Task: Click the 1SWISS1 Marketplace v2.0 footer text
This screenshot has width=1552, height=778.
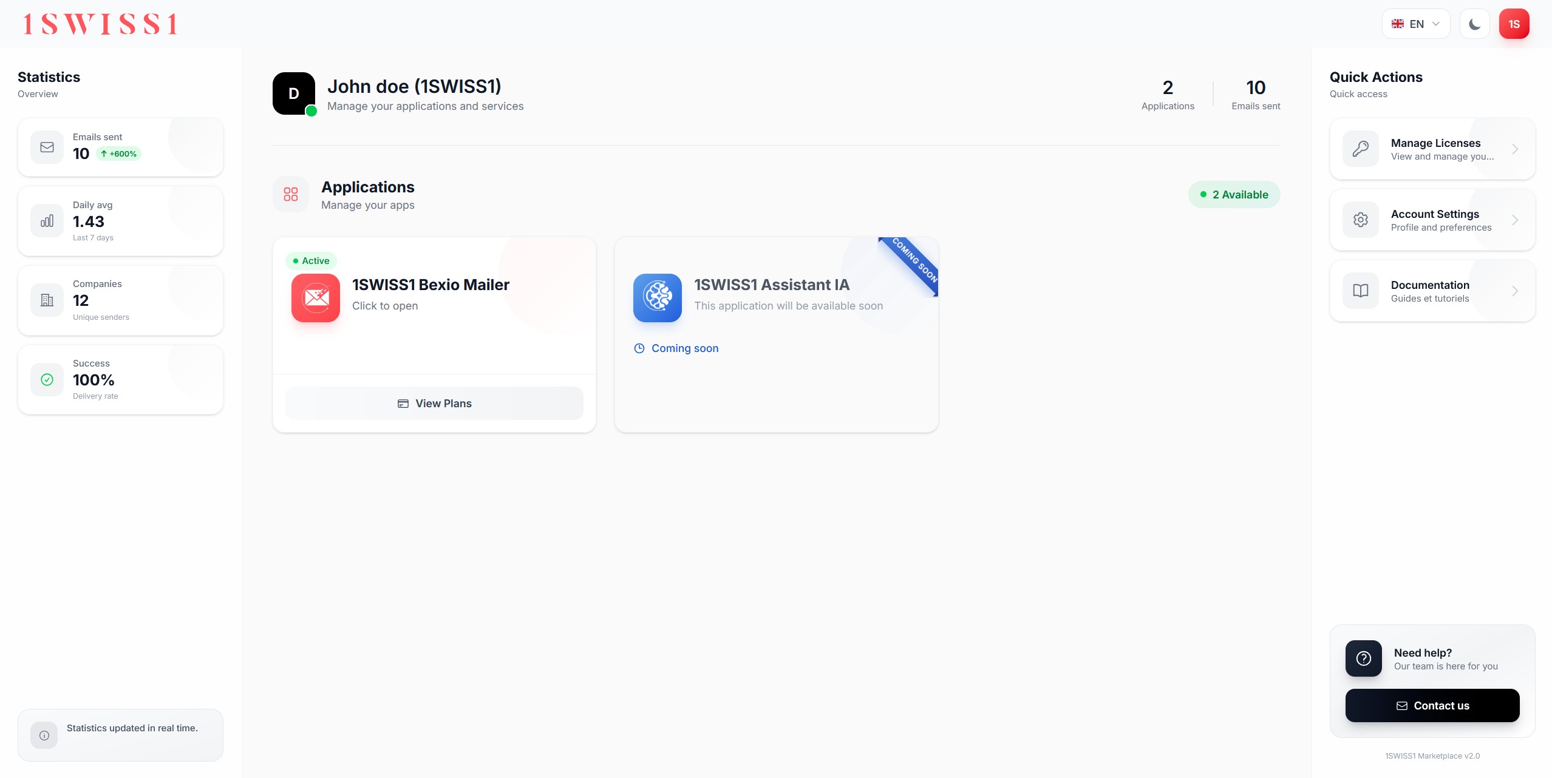Action: tap(1432, 756)
